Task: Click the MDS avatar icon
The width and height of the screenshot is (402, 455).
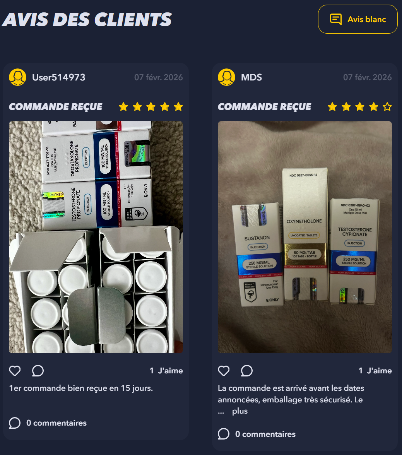Action: [x=227, y=77]
